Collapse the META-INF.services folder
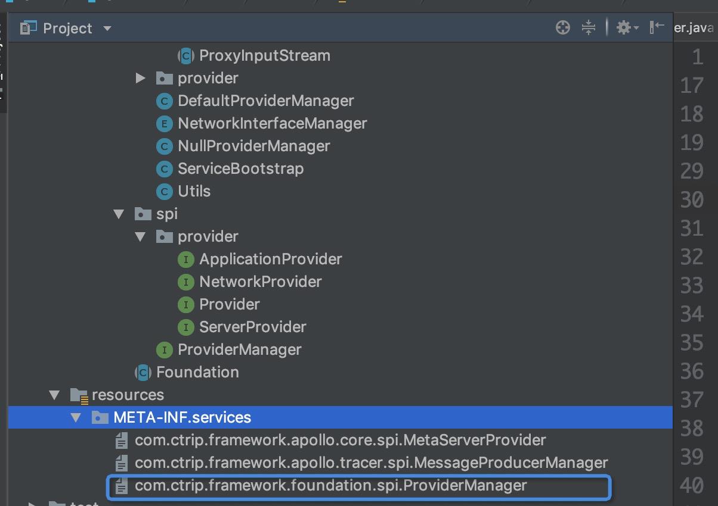The image size is (718, 506). (x=76, y=418)
